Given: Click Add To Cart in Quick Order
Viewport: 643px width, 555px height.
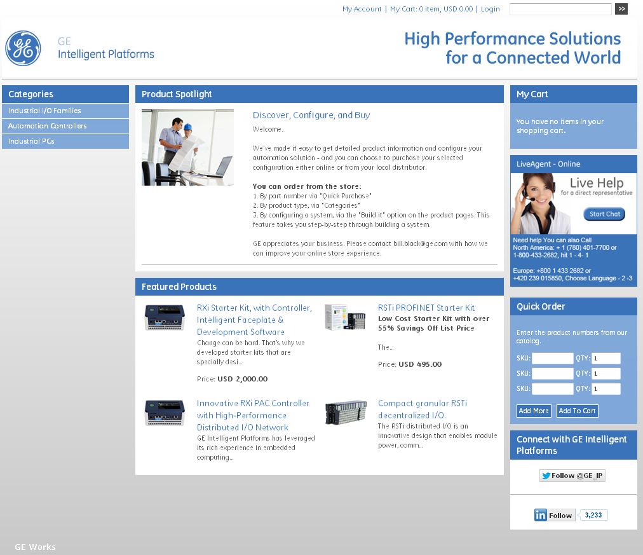Looking at the screenshot, I should (x=577, y=411).
